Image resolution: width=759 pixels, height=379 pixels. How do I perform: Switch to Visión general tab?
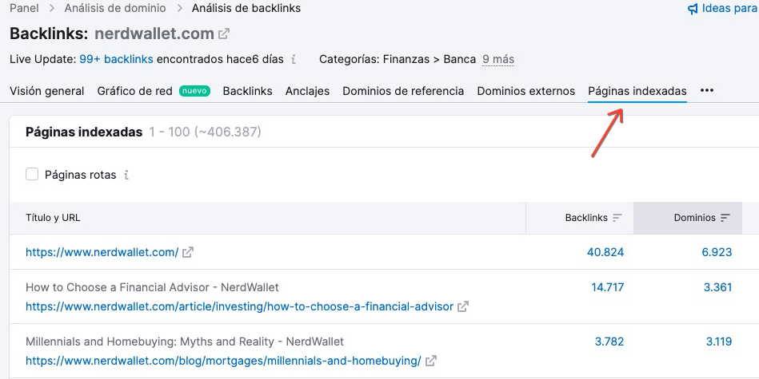47,91
